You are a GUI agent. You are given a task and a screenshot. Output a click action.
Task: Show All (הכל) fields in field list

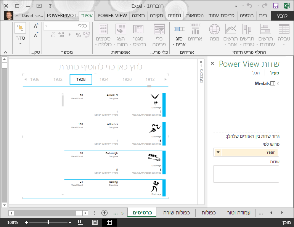point(256,73)
